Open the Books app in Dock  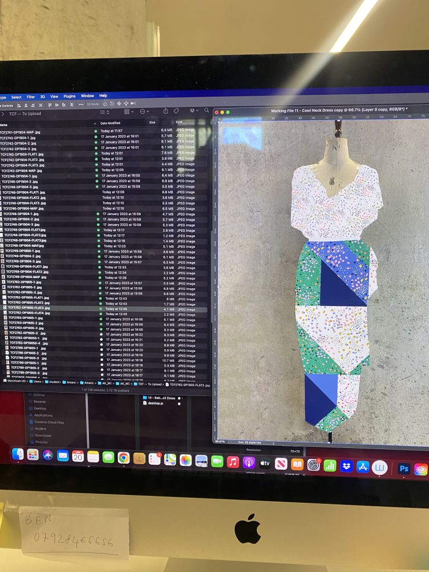[x=297, y=464]
